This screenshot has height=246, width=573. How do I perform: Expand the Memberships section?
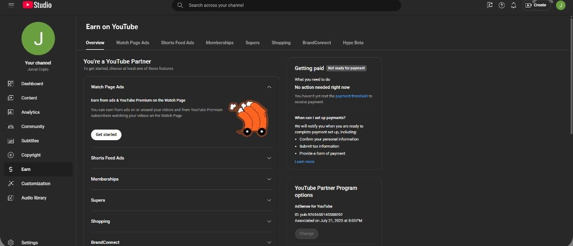pos(269,179)
